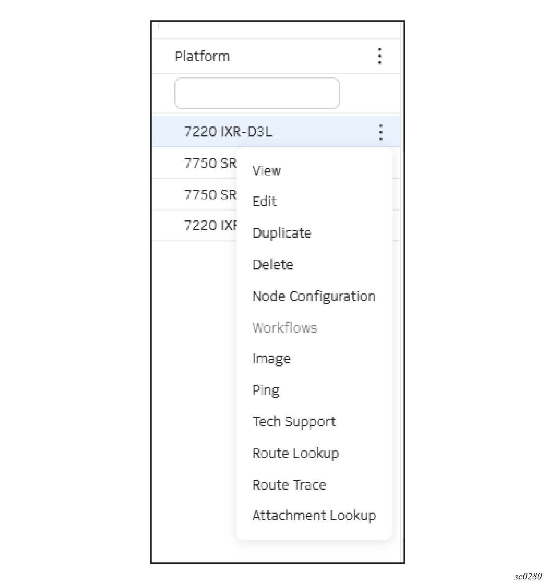Open Tech Support from the menu
The height and width of the screenshot is (586, 550).
tap(294, 421)
